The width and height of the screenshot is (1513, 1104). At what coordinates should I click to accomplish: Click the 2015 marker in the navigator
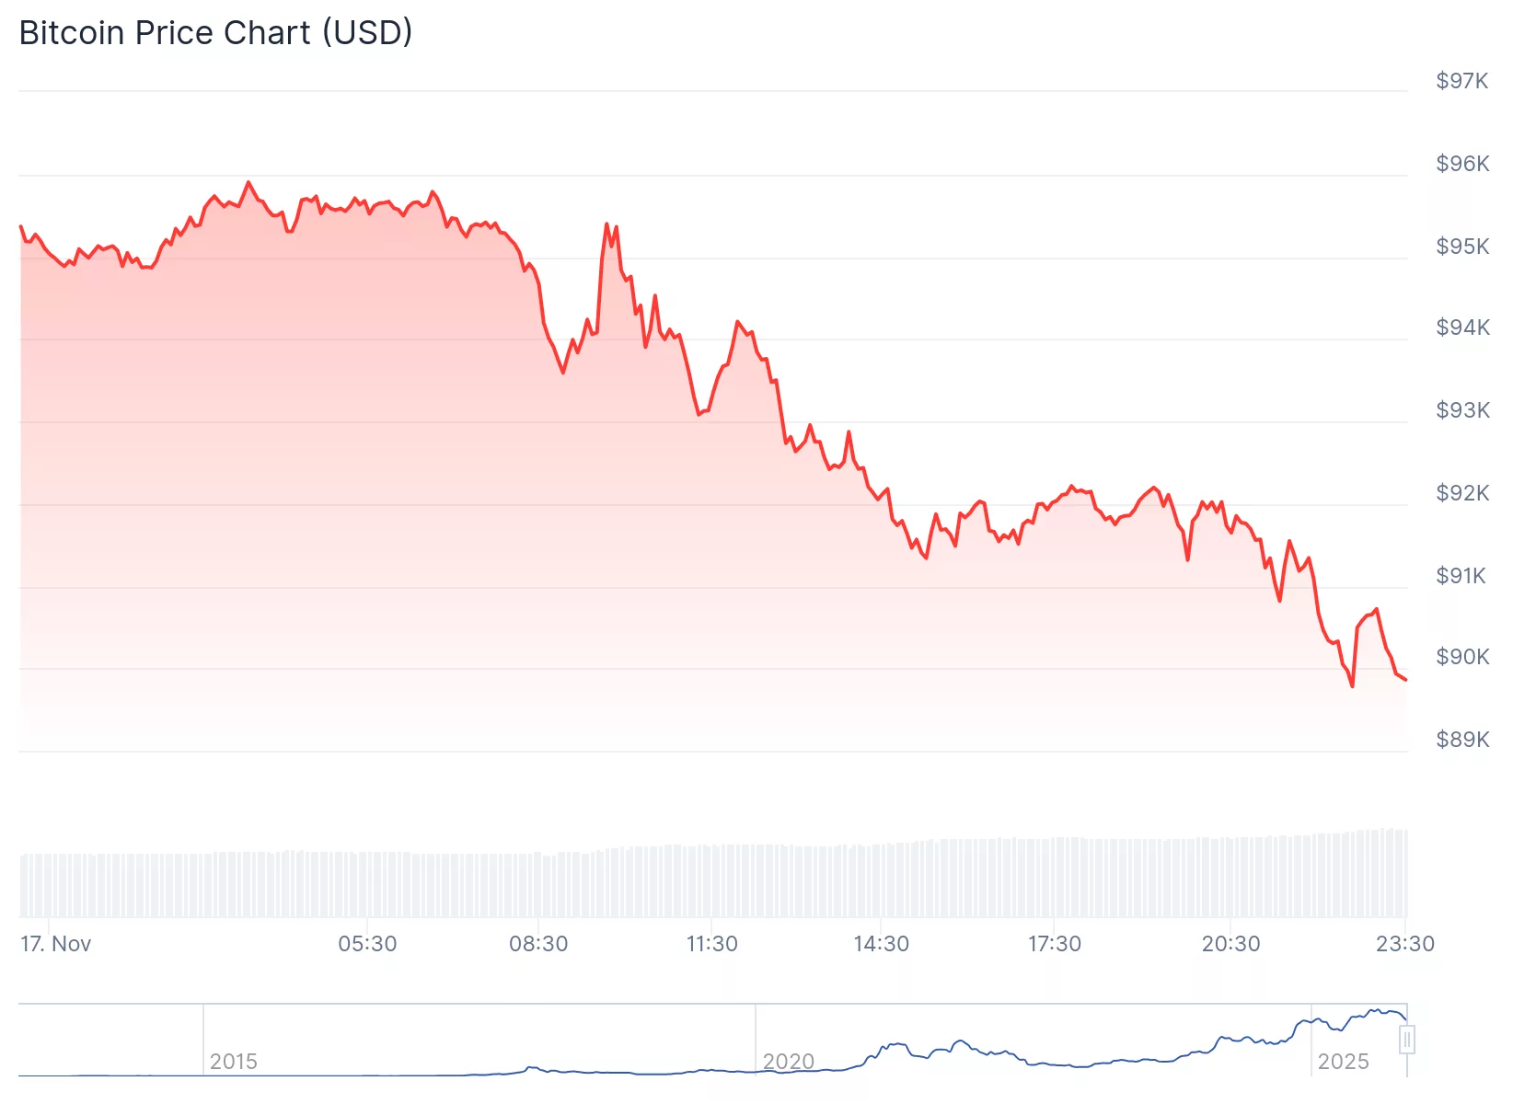click(233, 1062)
